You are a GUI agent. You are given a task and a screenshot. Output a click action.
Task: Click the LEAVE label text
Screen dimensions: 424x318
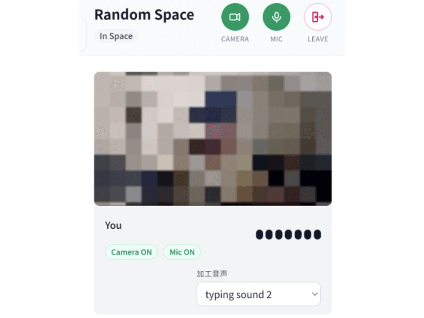(318, 39)
